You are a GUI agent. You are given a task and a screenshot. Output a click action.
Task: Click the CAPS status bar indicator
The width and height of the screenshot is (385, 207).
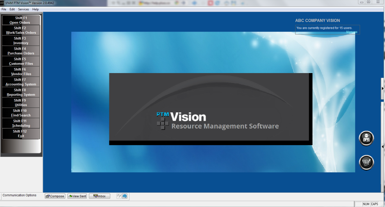click(375, 204)
